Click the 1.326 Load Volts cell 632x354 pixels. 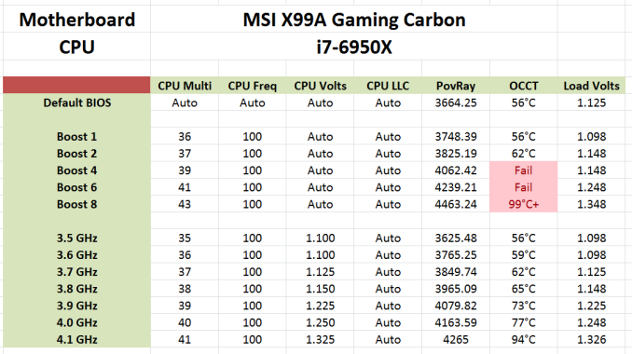point(591,339)
